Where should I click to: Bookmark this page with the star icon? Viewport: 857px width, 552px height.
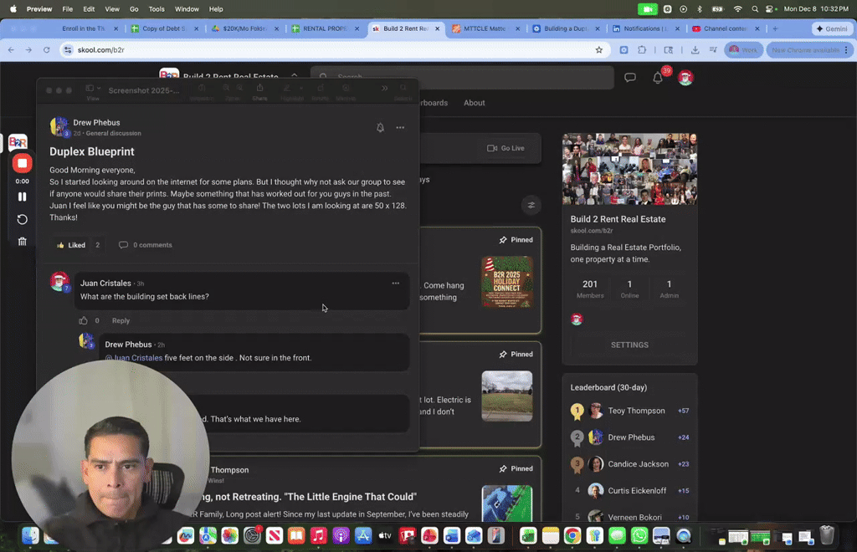click(x=599, y=49)
